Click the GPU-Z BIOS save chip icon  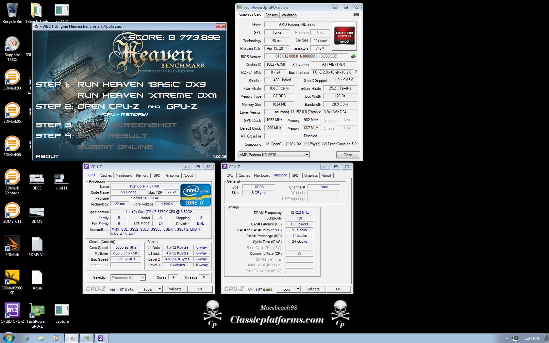coord(353,56)
